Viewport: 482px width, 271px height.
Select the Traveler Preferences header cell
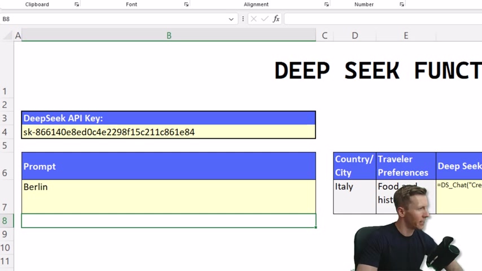[x=406, y=166]
